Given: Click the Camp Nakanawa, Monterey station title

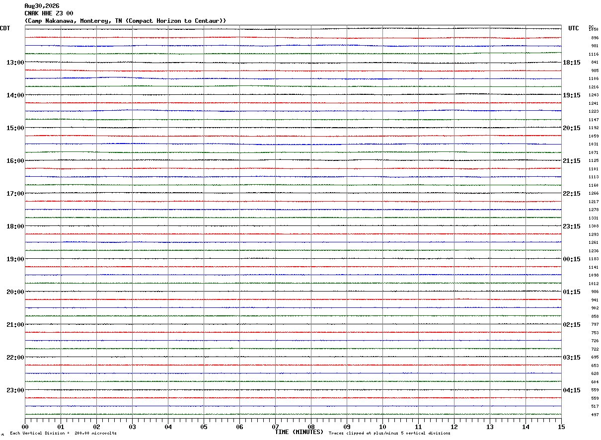Looking at the screenshot, I should tap(125, 21).
